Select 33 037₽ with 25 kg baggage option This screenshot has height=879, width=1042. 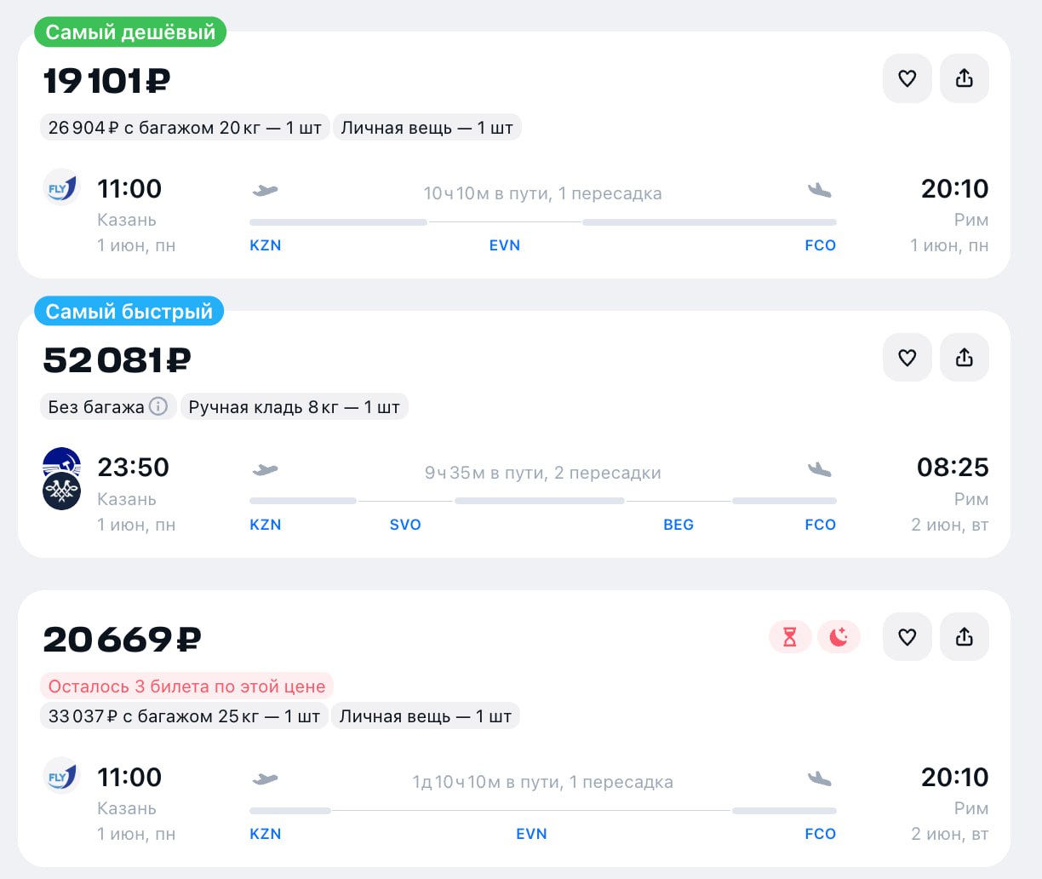[x=184, y=716]
